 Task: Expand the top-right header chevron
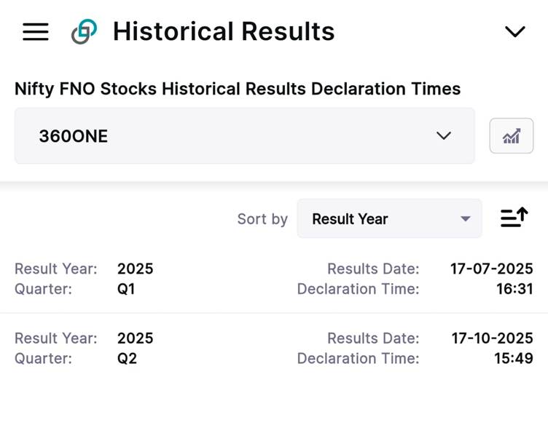[514, 32]
